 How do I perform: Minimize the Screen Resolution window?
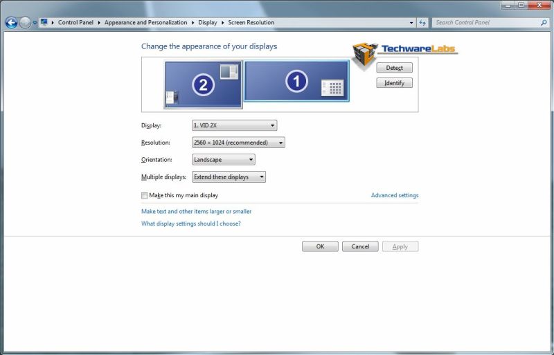(508, 5)
